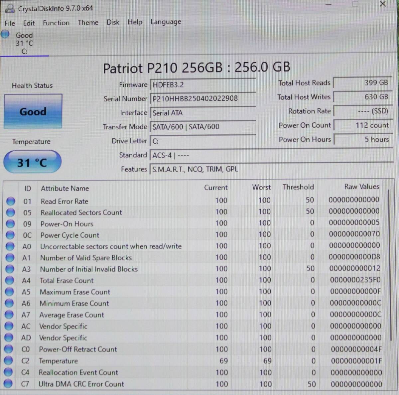Viewport: 399px width, 395px height.
Task: Click raw value 00000000001F of Temperature
Action: click(x=356, y=361)
